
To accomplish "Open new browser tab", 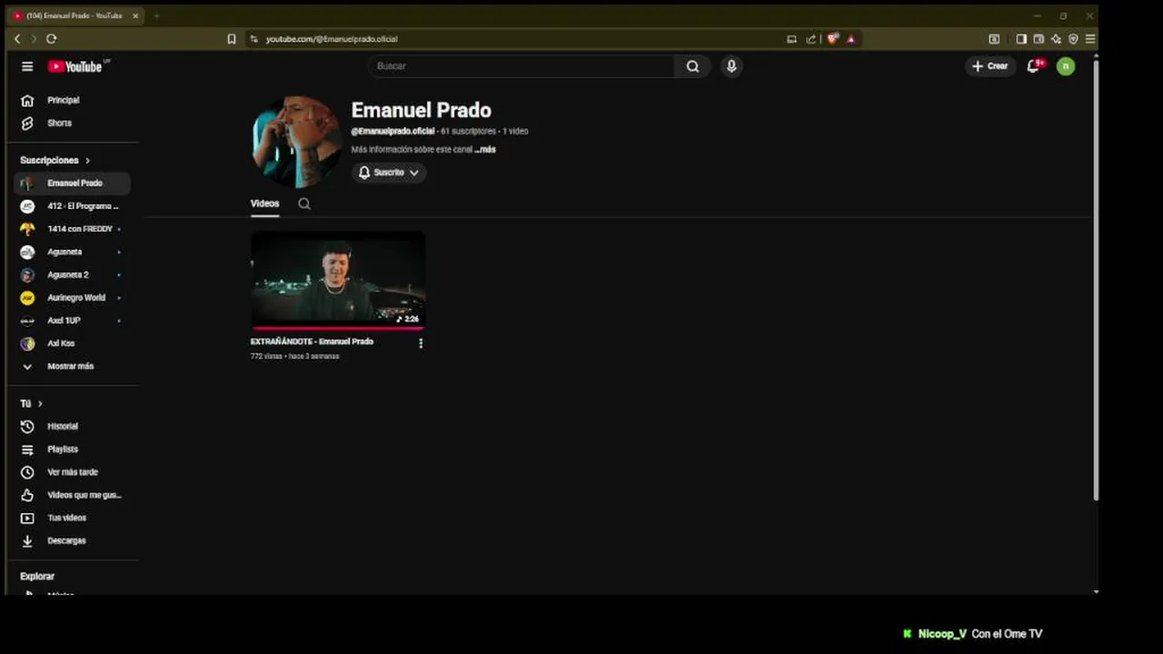I will pyautogui.click(x=156, y=15).
